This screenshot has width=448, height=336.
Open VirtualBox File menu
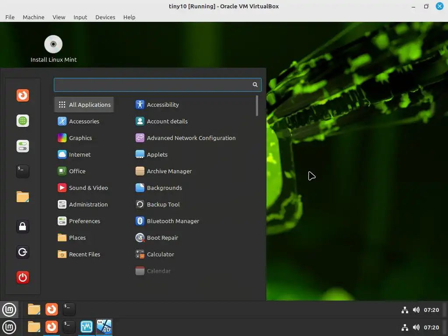10,17
